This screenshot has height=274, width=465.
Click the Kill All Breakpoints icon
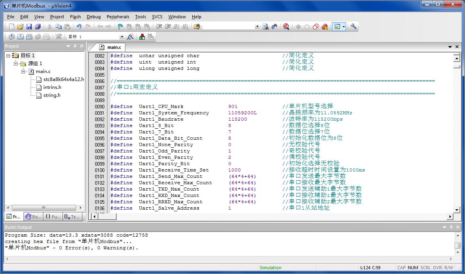(325, 27)
